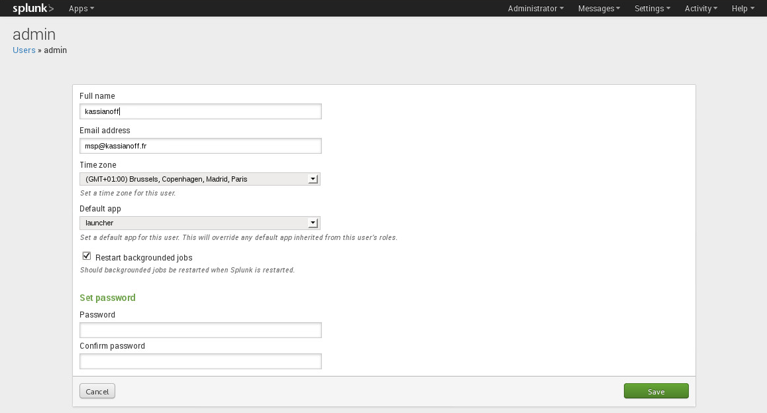Click the 'Set a time zone for this user.' hint

click(x=128, y=193)
